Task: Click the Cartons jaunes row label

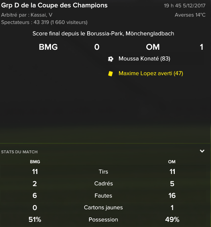Action: click(103, 207)
